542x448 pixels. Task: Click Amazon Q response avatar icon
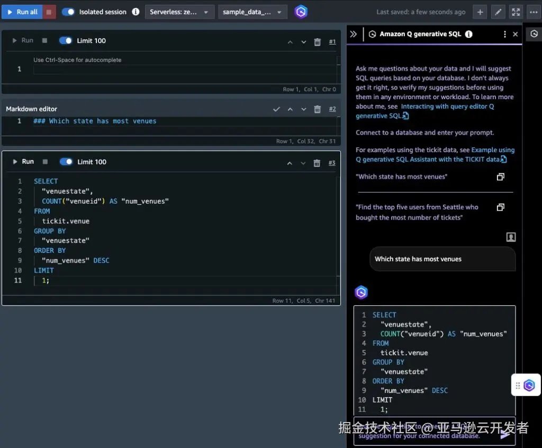pos(361,293)
